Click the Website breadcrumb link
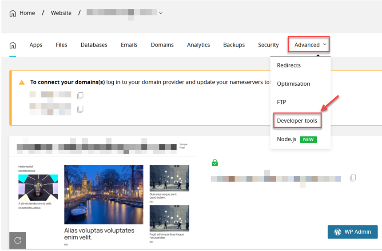 [61, 13]
